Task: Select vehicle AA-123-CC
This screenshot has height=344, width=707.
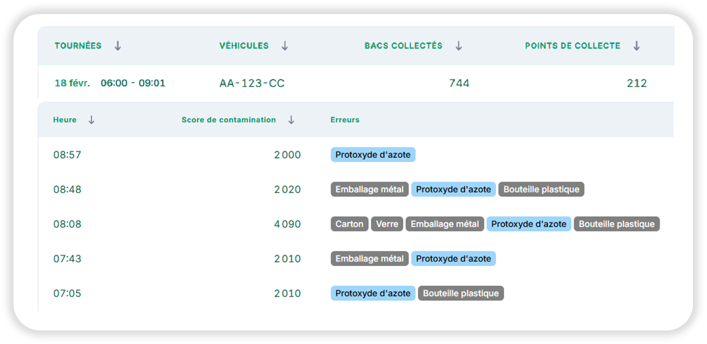Action: click(252, 83)
